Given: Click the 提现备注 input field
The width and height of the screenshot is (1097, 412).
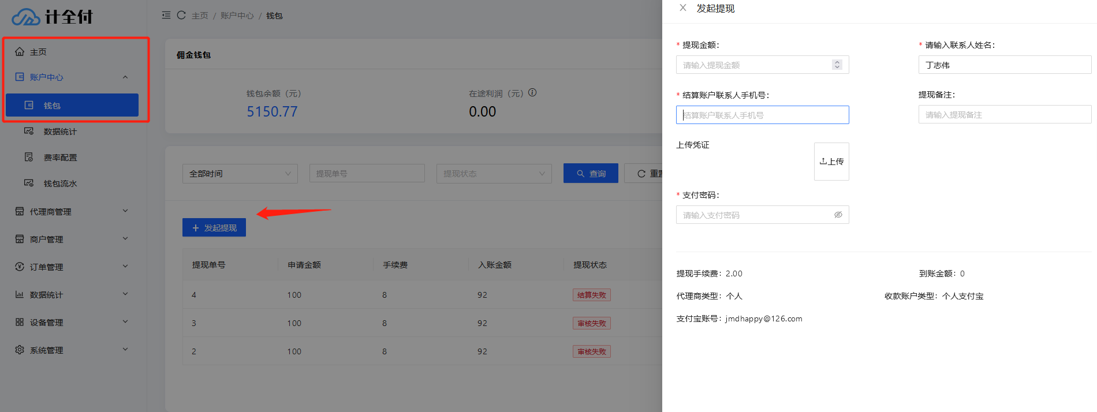Looking at the screenshot, I should pyautogui.click(x=1005, y=115).
